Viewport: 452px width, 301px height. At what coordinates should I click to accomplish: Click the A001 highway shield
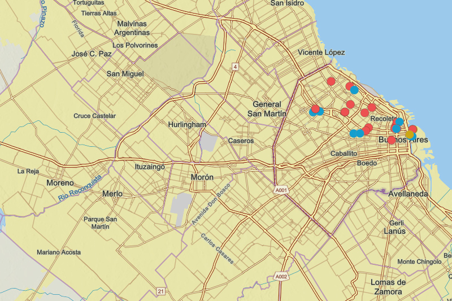tap(282, 190)
